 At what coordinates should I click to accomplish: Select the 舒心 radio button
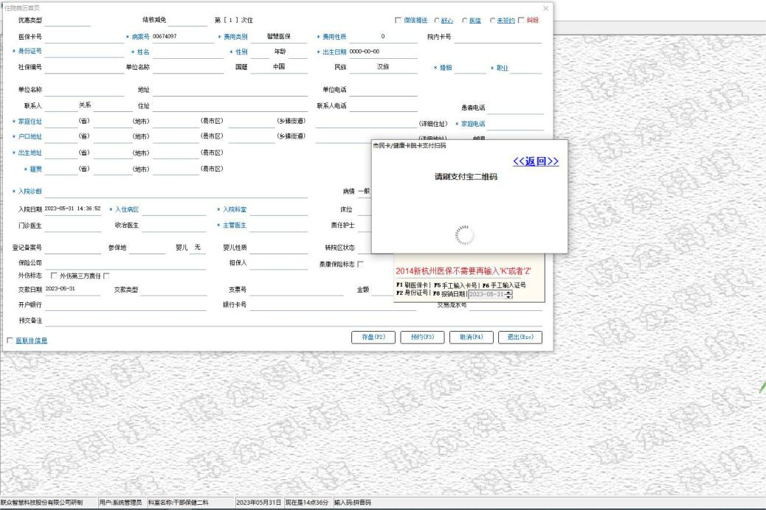[437, 21]
